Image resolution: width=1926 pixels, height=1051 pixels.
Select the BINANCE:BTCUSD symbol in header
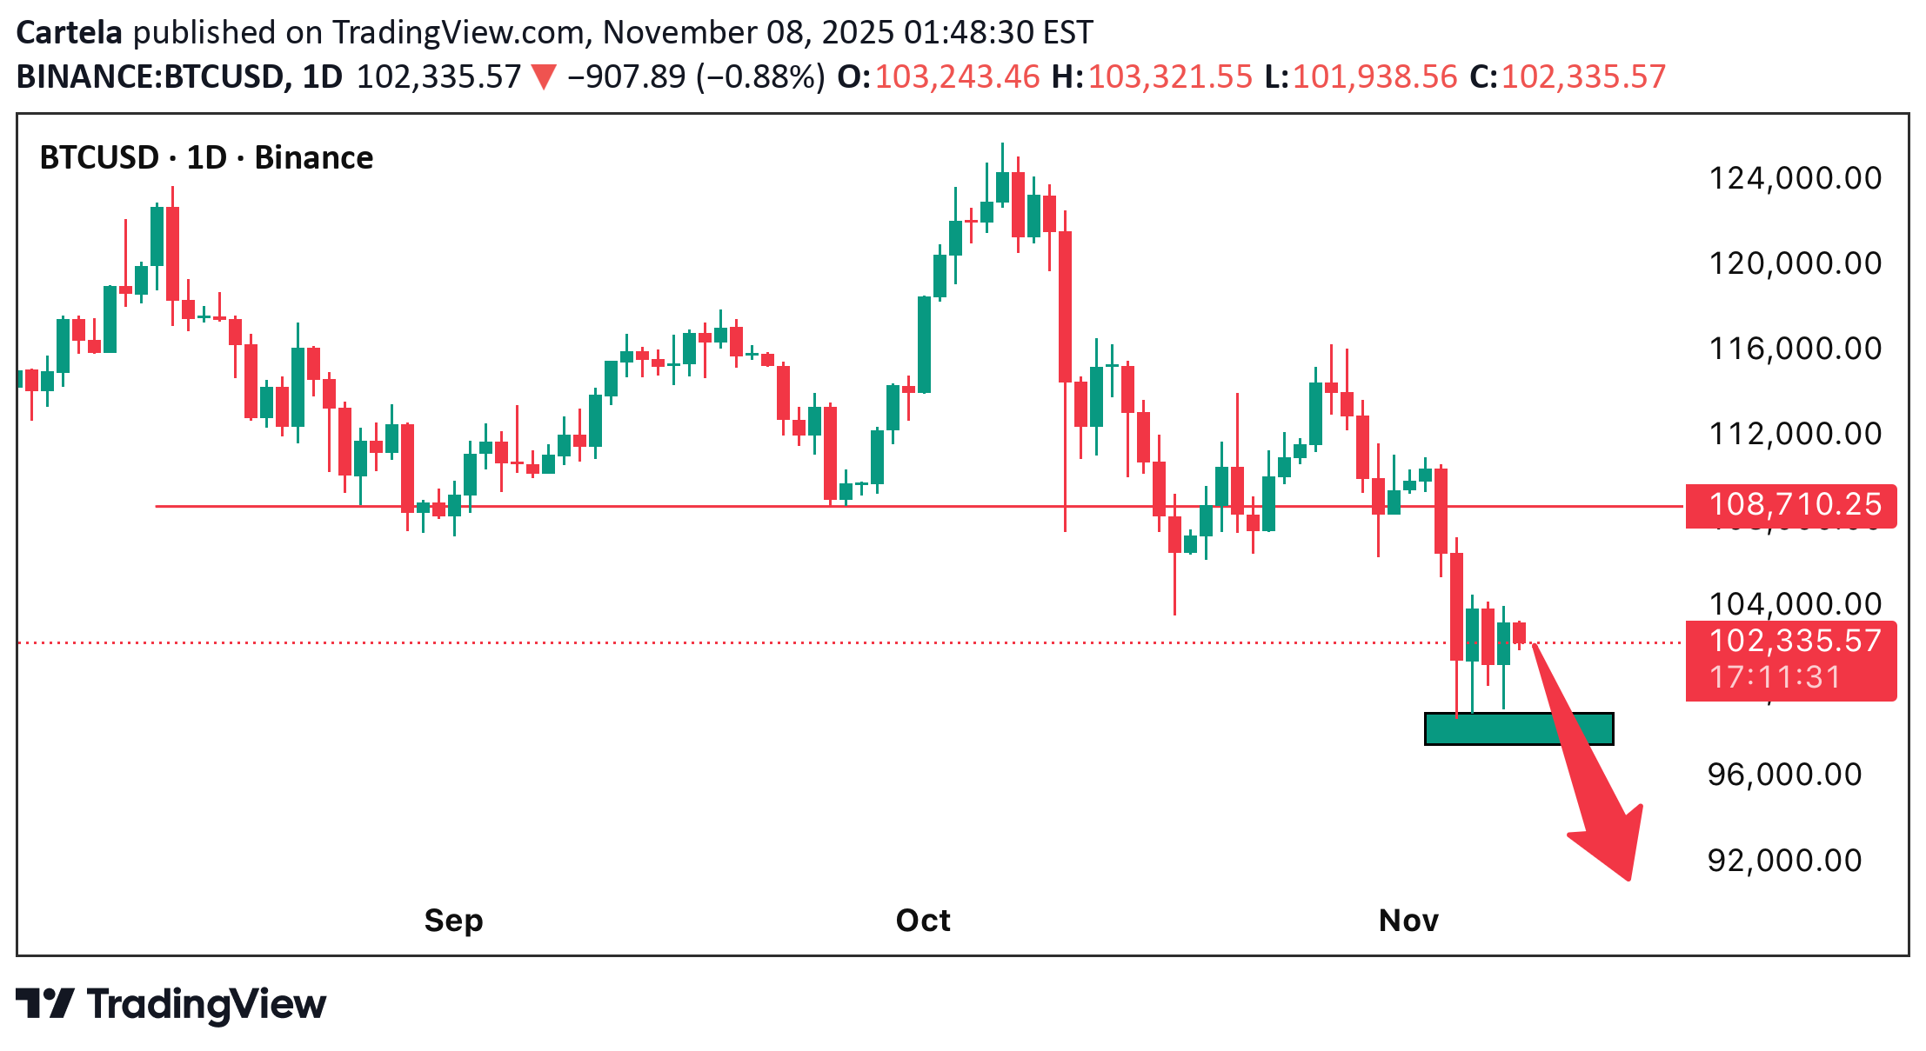coord(149,77)
